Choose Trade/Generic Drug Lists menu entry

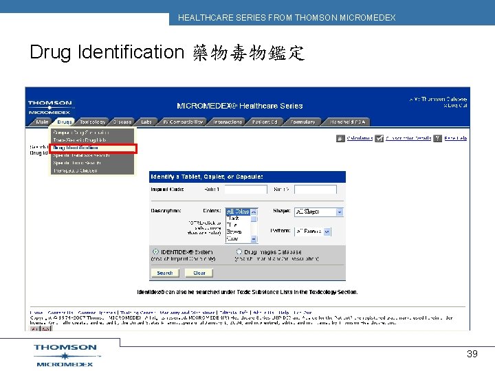pyautogui.click(x=92, y=140)
